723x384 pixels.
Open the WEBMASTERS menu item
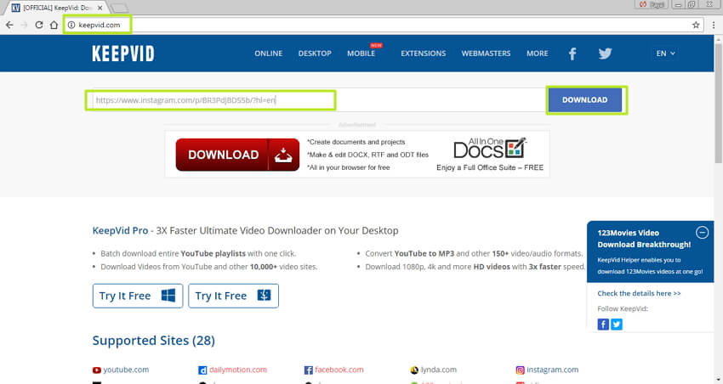coord(486,54)
